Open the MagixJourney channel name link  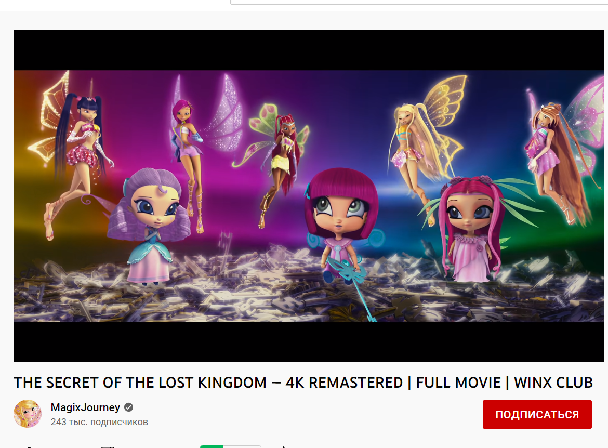[x=85, y=407]
